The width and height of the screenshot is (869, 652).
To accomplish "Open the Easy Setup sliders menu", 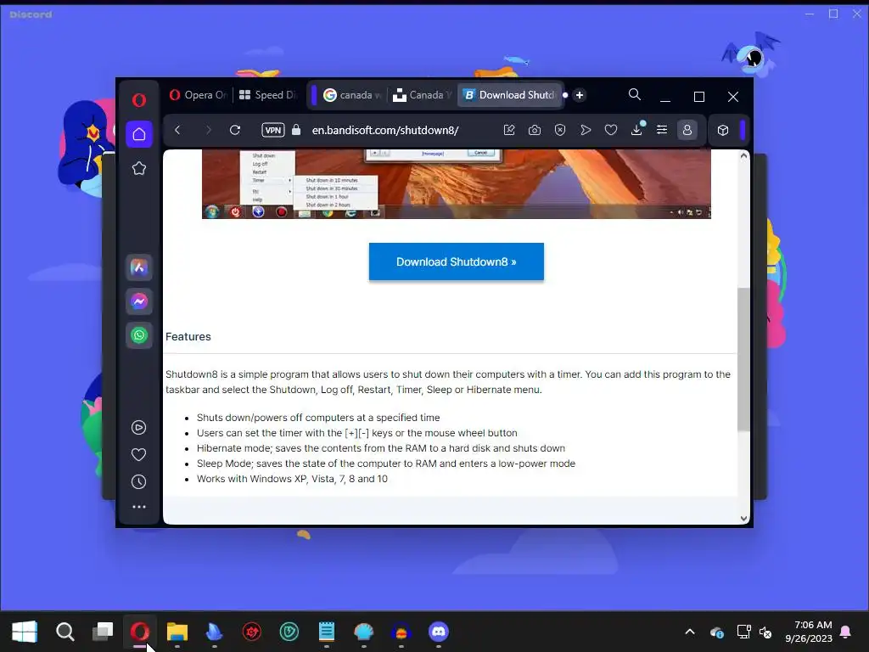I will tap(662, 130).
